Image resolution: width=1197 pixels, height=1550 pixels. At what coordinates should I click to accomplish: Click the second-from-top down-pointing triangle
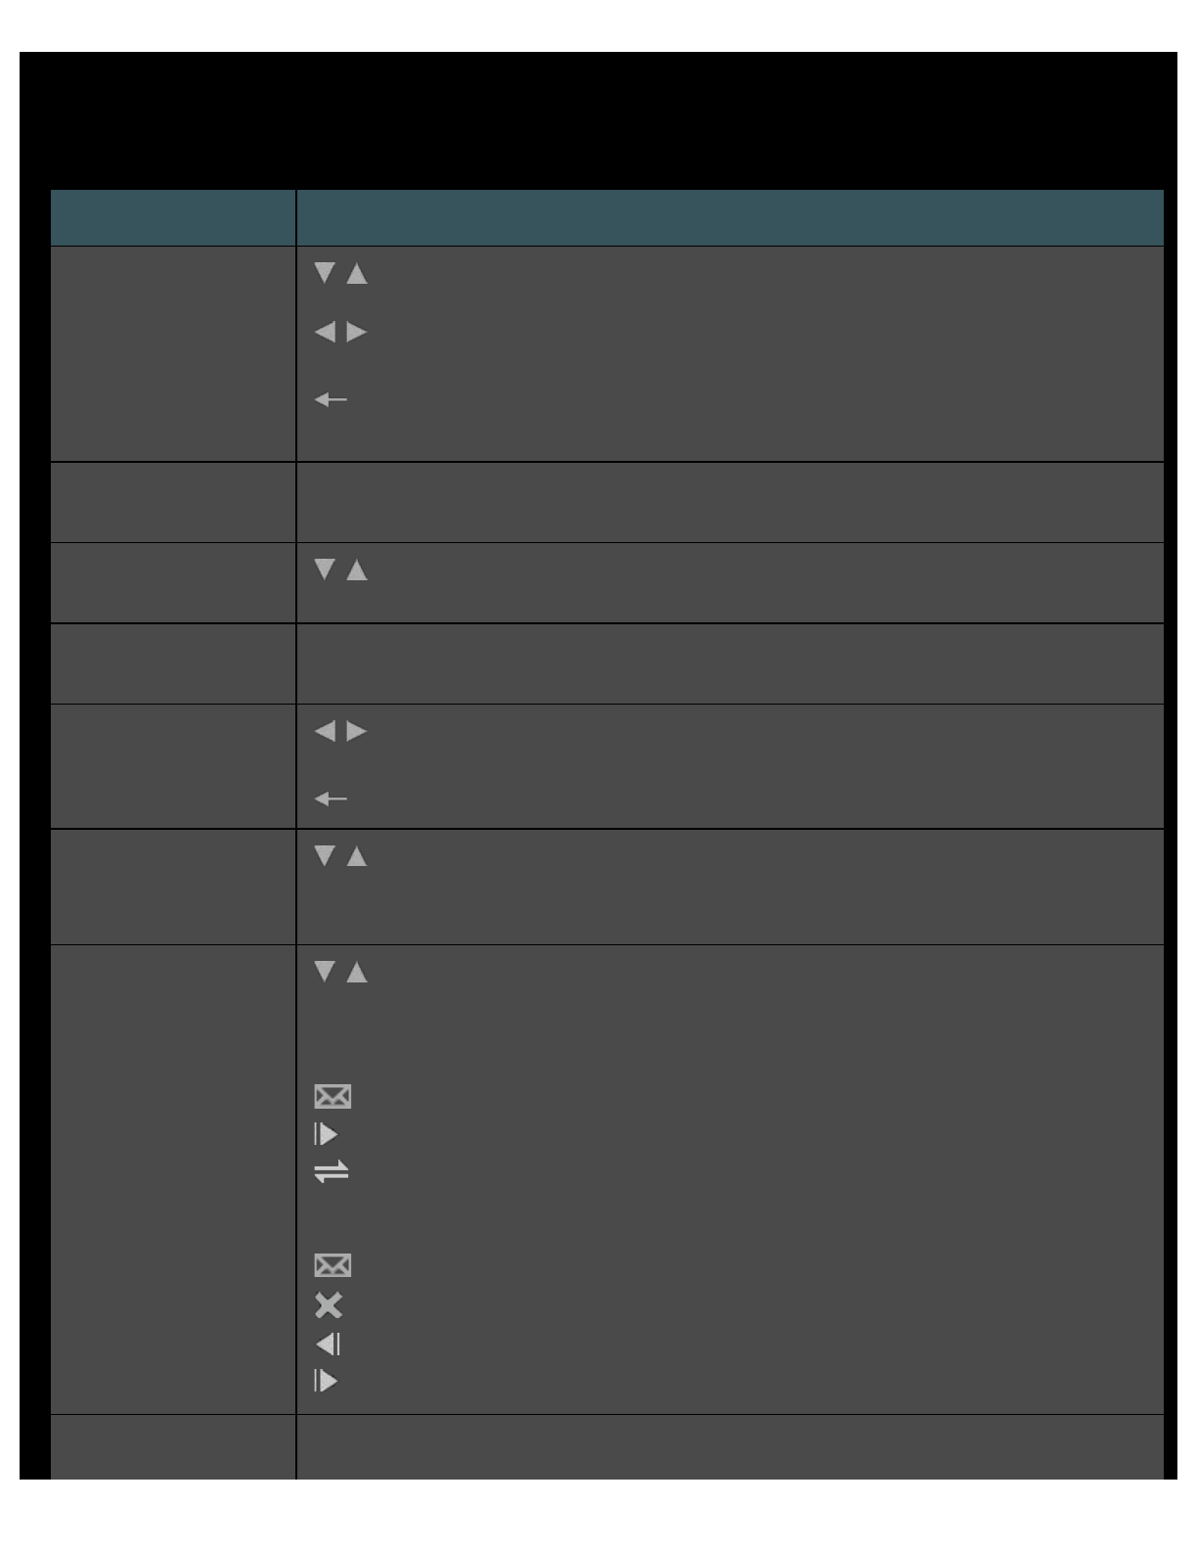pos(325,570)
